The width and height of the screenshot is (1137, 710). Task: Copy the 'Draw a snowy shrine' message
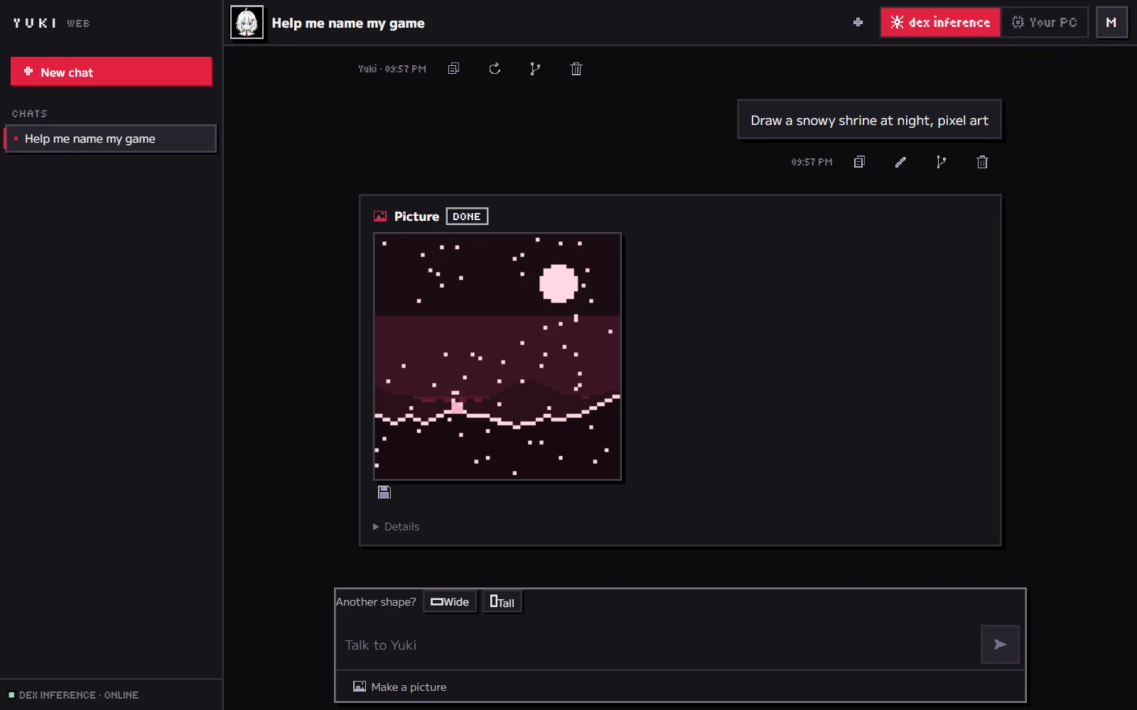point(859,162)
